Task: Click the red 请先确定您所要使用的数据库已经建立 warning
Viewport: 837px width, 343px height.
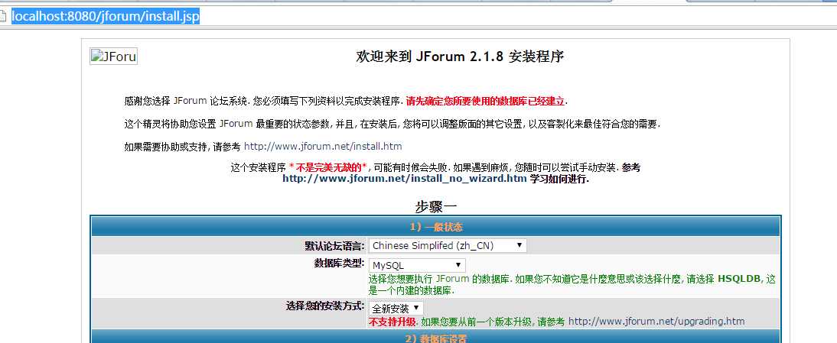Action: pos(485,101)
